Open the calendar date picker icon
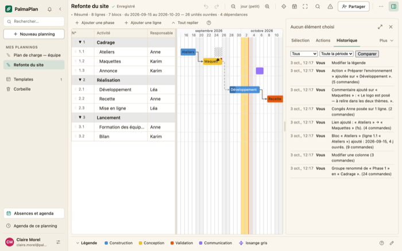The width and height of the screenshot is (402, 251). [x=294, y=6]
